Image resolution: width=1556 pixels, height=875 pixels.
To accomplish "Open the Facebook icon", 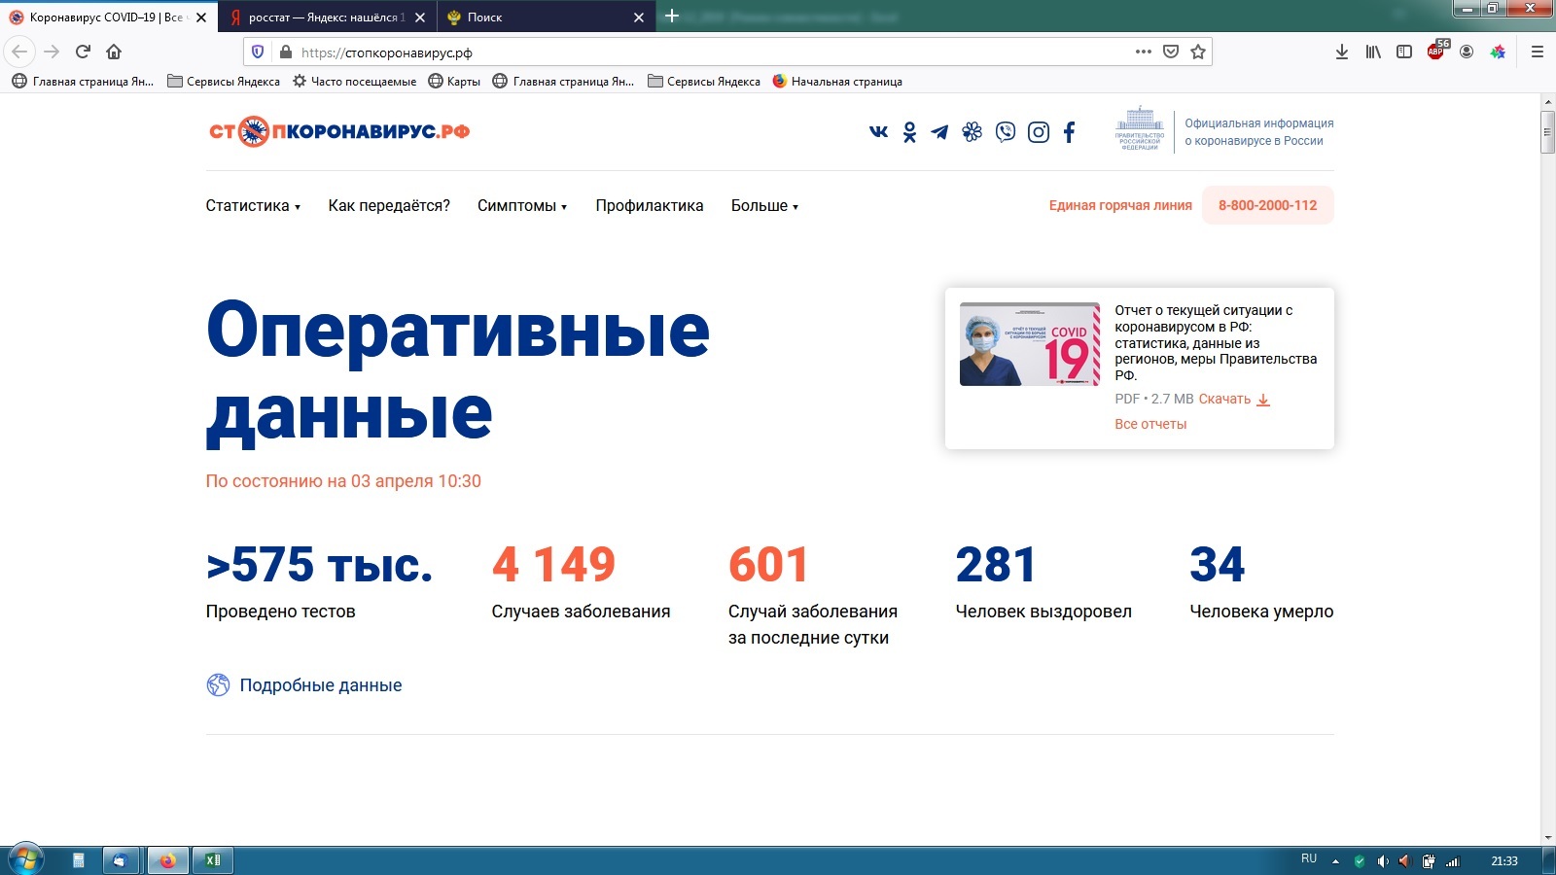I will 1069,132.
